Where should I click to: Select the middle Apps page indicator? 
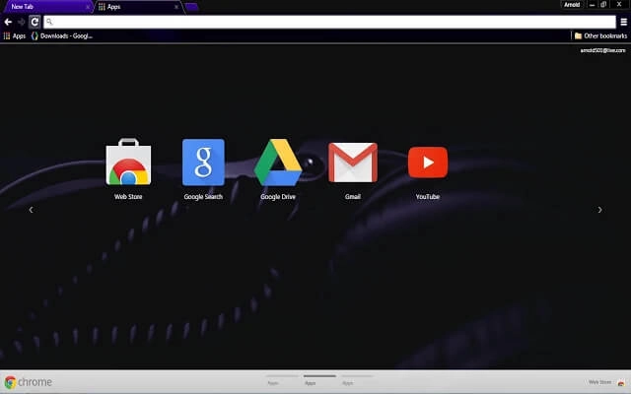(319, 380)
